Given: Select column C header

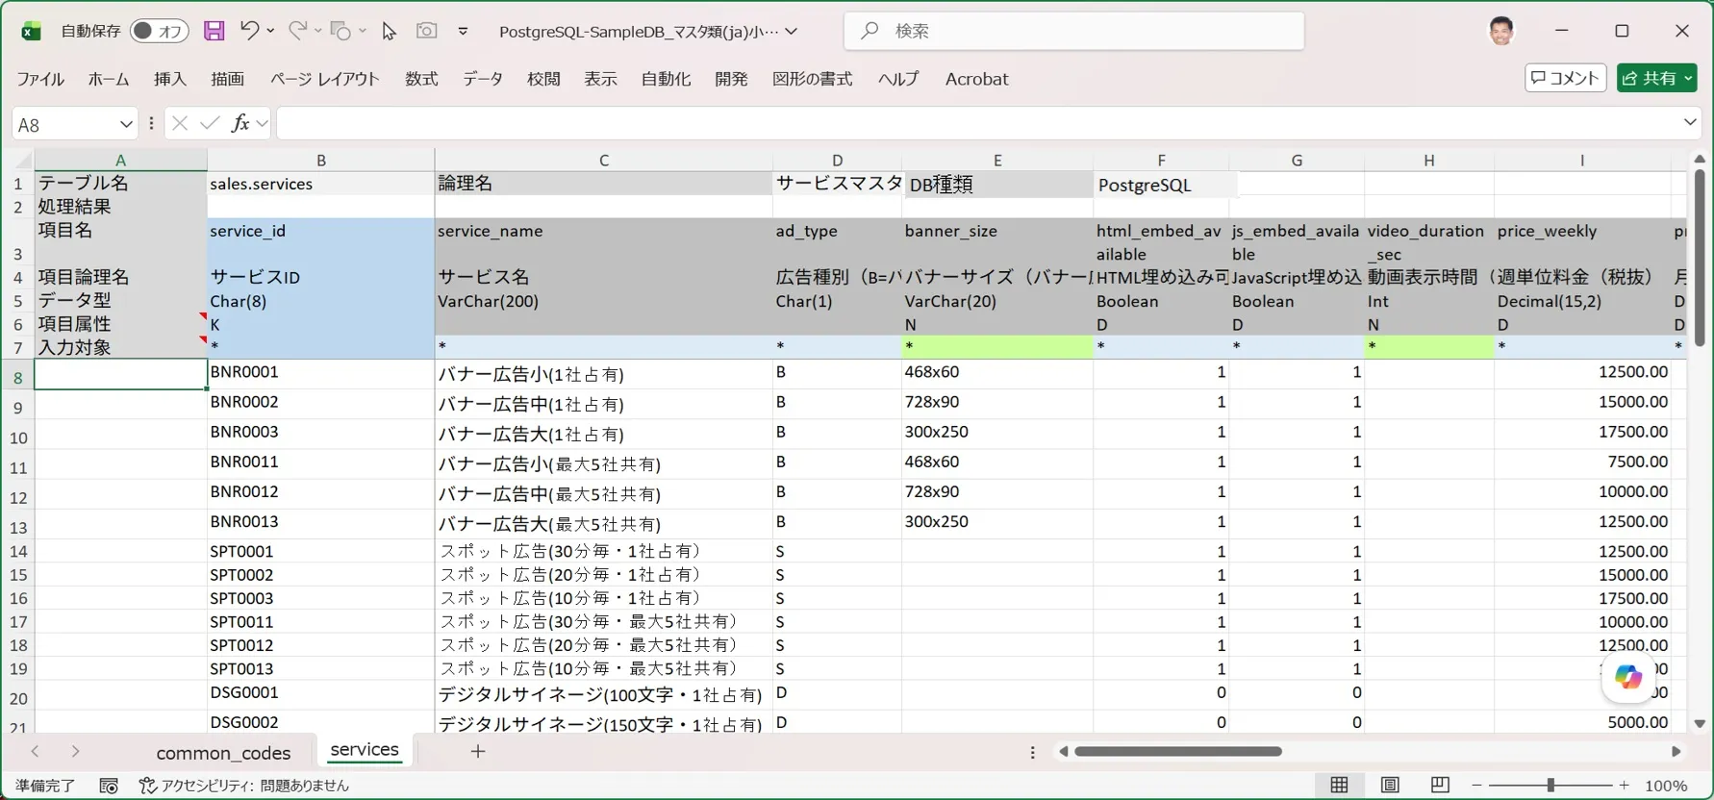Looking at the screenshot, I should (x=603, y=160).
